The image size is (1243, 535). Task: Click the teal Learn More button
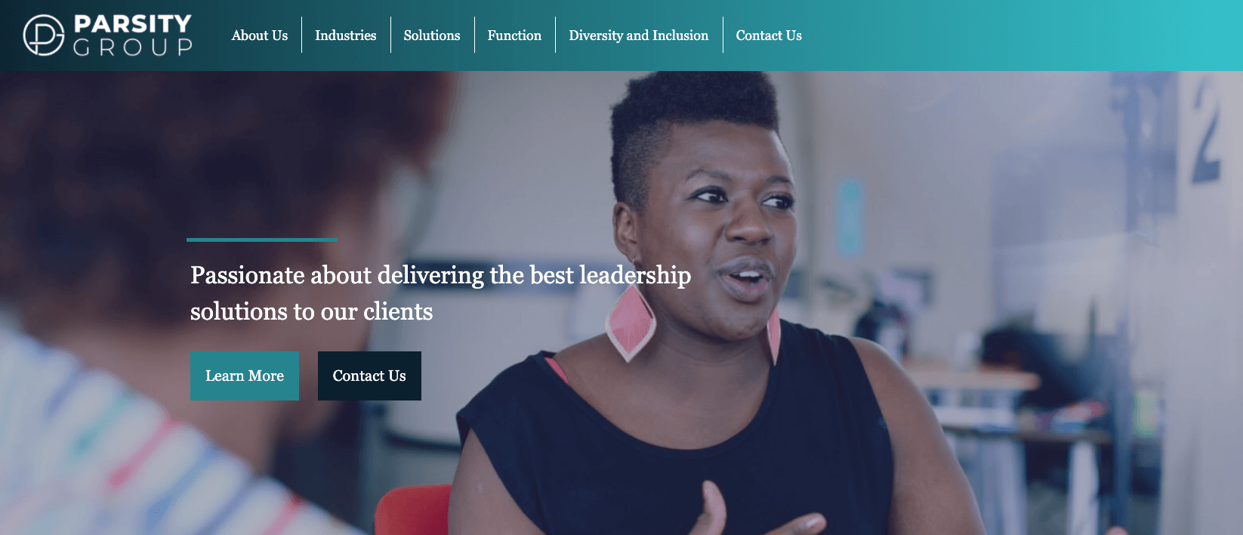click(245, 376)
